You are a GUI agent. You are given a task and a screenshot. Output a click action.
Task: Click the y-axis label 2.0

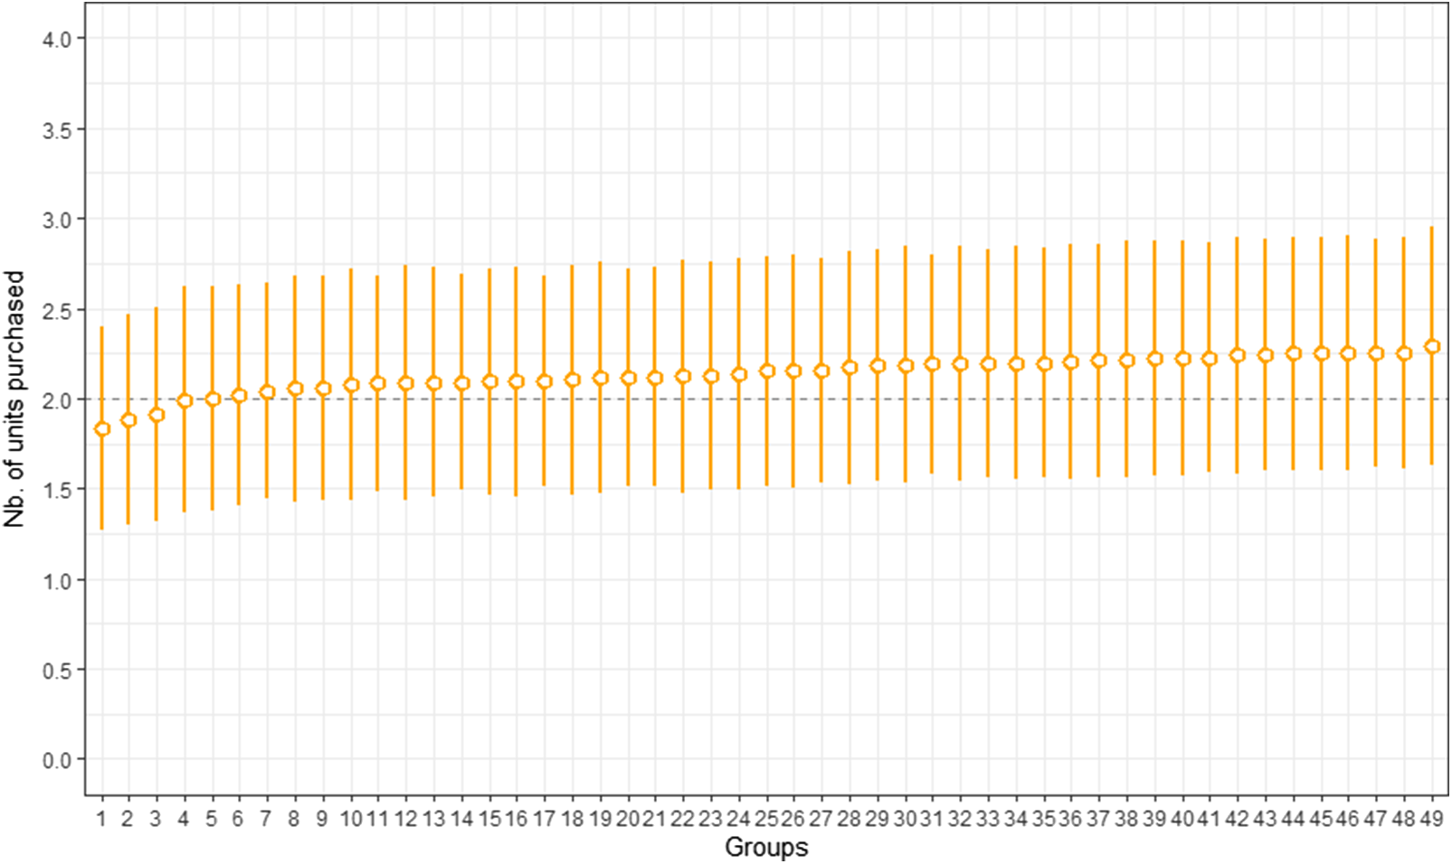pyautogui.click(x=55, y=399)
